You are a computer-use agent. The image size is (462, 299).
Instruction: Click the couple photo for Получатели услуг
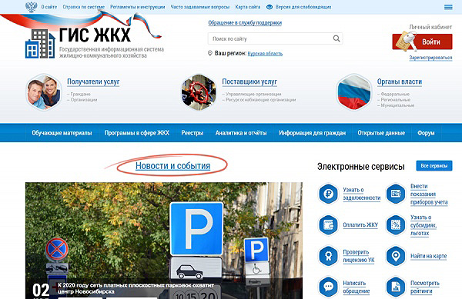tap(44, 92)
